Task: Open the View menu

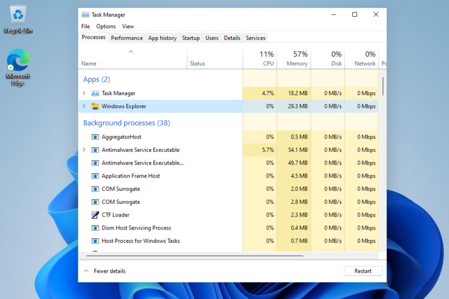Action: point(128,26)
